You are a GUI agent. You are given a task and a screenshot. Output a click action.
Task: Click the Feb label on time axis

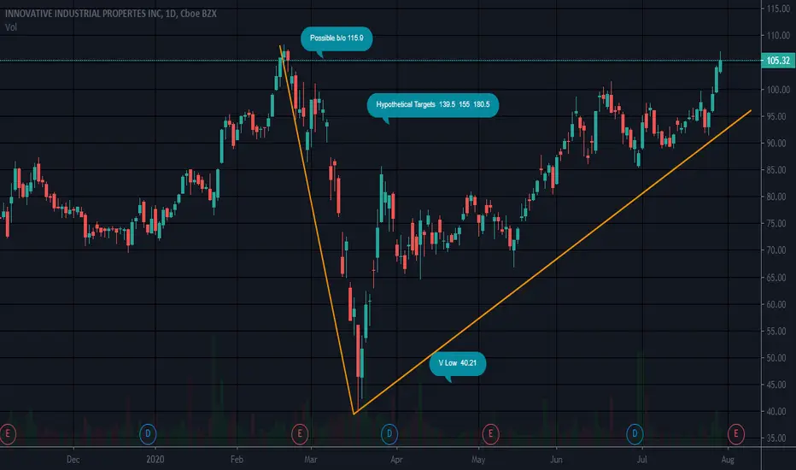click(237, 460)
